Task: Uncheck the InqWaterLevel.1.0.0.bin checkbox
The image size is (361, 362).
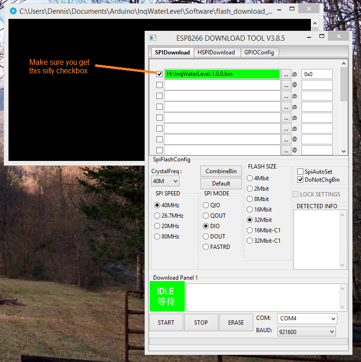Action: point(159,74)
